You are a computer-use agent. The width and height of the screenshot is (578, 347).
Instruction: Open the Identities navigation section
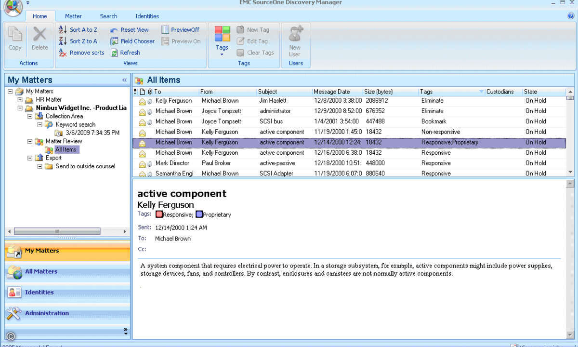[67, 293]
